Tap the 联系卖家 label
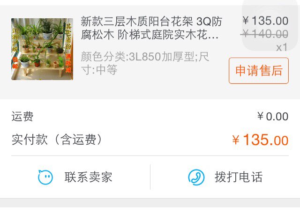This screenshot has height=214, width=300. [x=88, y=177]
